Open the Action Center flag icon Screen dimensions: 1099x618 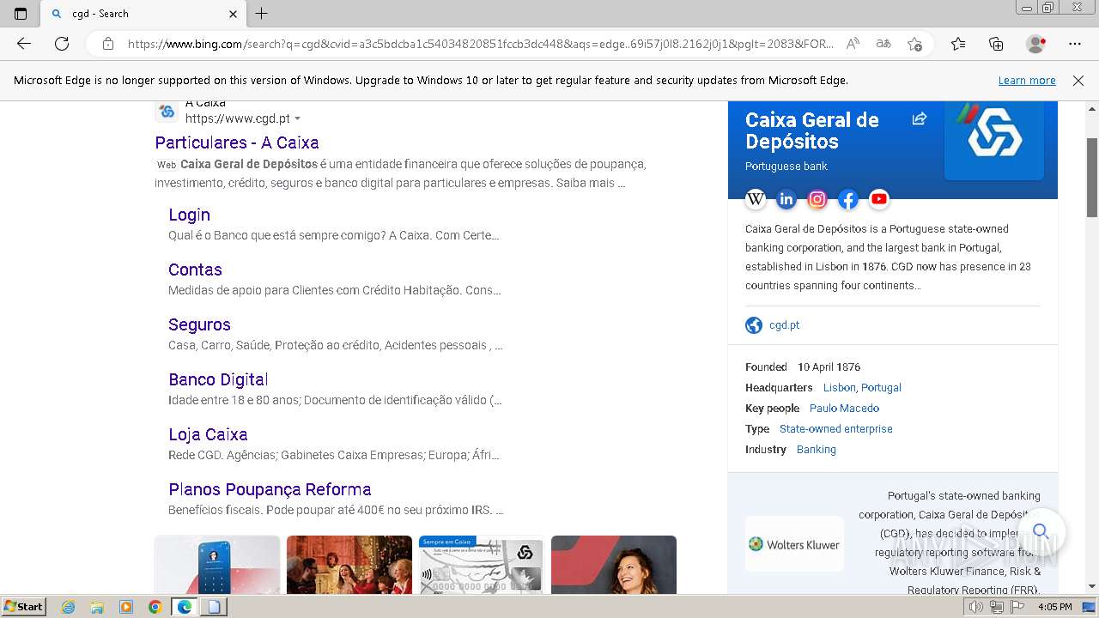pyautogui.click(x=1017, y=607)
